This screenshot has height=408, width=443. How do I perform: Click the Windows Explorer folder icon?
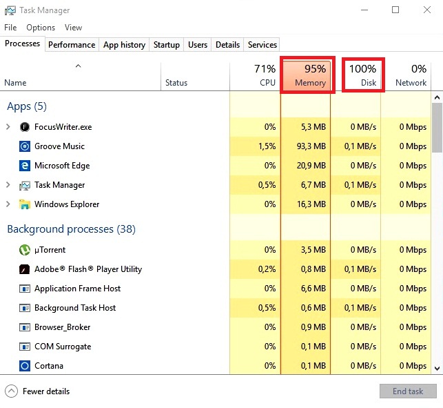pyautogui.click(x=25, y=204)
